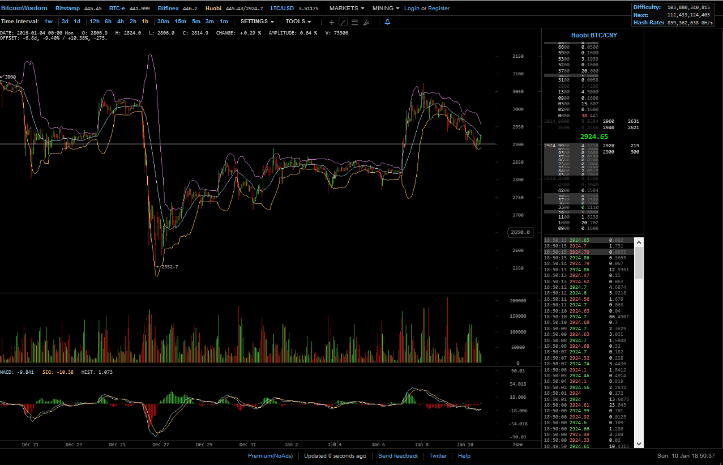Click the MACD value label

17,372
